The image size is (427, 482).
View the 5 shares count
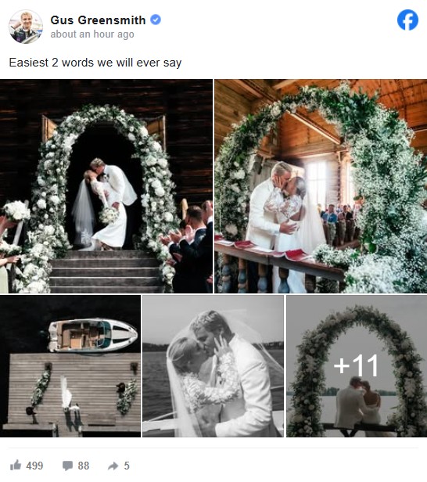coord(127,466)
